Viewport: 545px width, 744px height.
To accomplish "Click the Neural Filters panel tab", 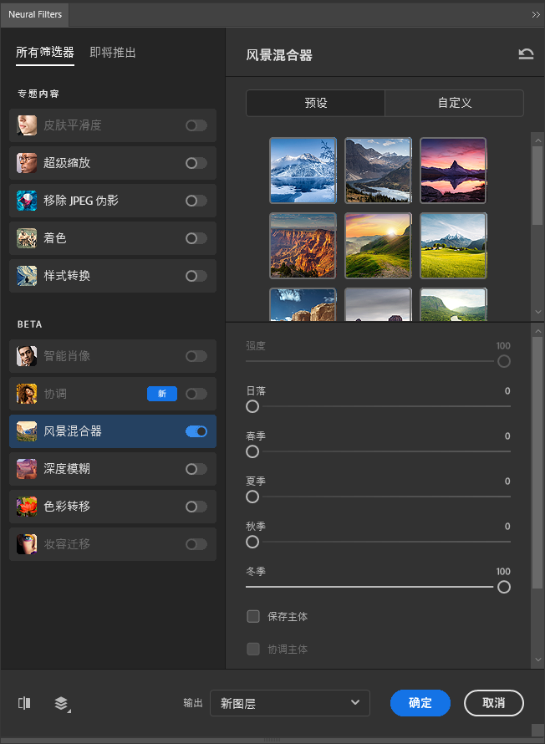I will [x=35, y=15].
